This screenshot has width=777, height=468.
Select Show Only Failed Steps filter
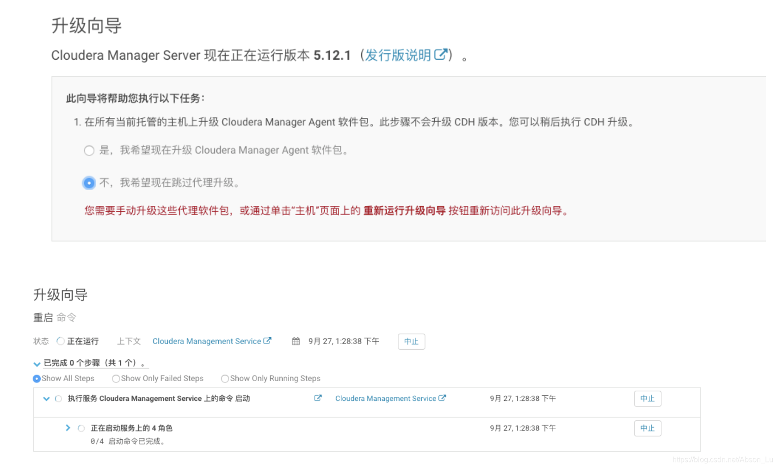116,379
